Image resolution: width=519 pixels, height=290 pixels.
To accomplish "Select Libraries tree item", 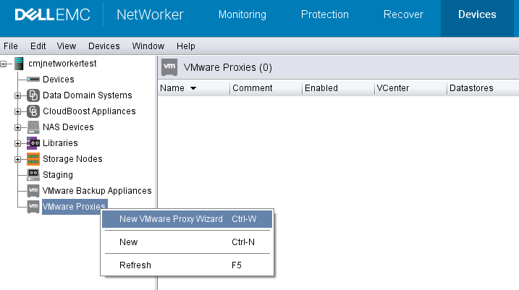I will [x=60, y=143].
